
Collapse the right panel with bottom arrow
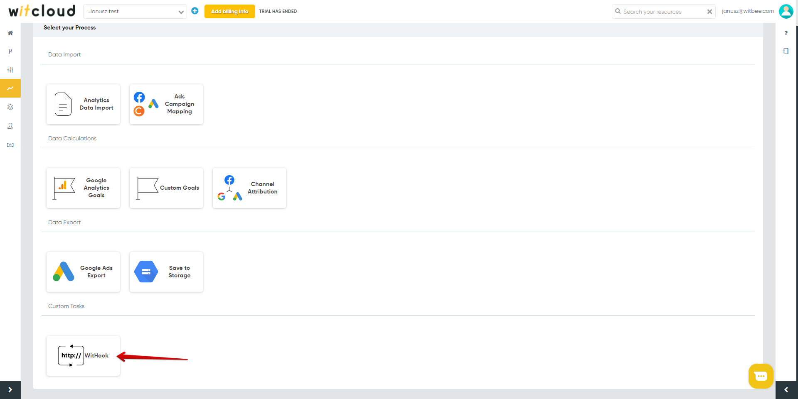(786, 390)
